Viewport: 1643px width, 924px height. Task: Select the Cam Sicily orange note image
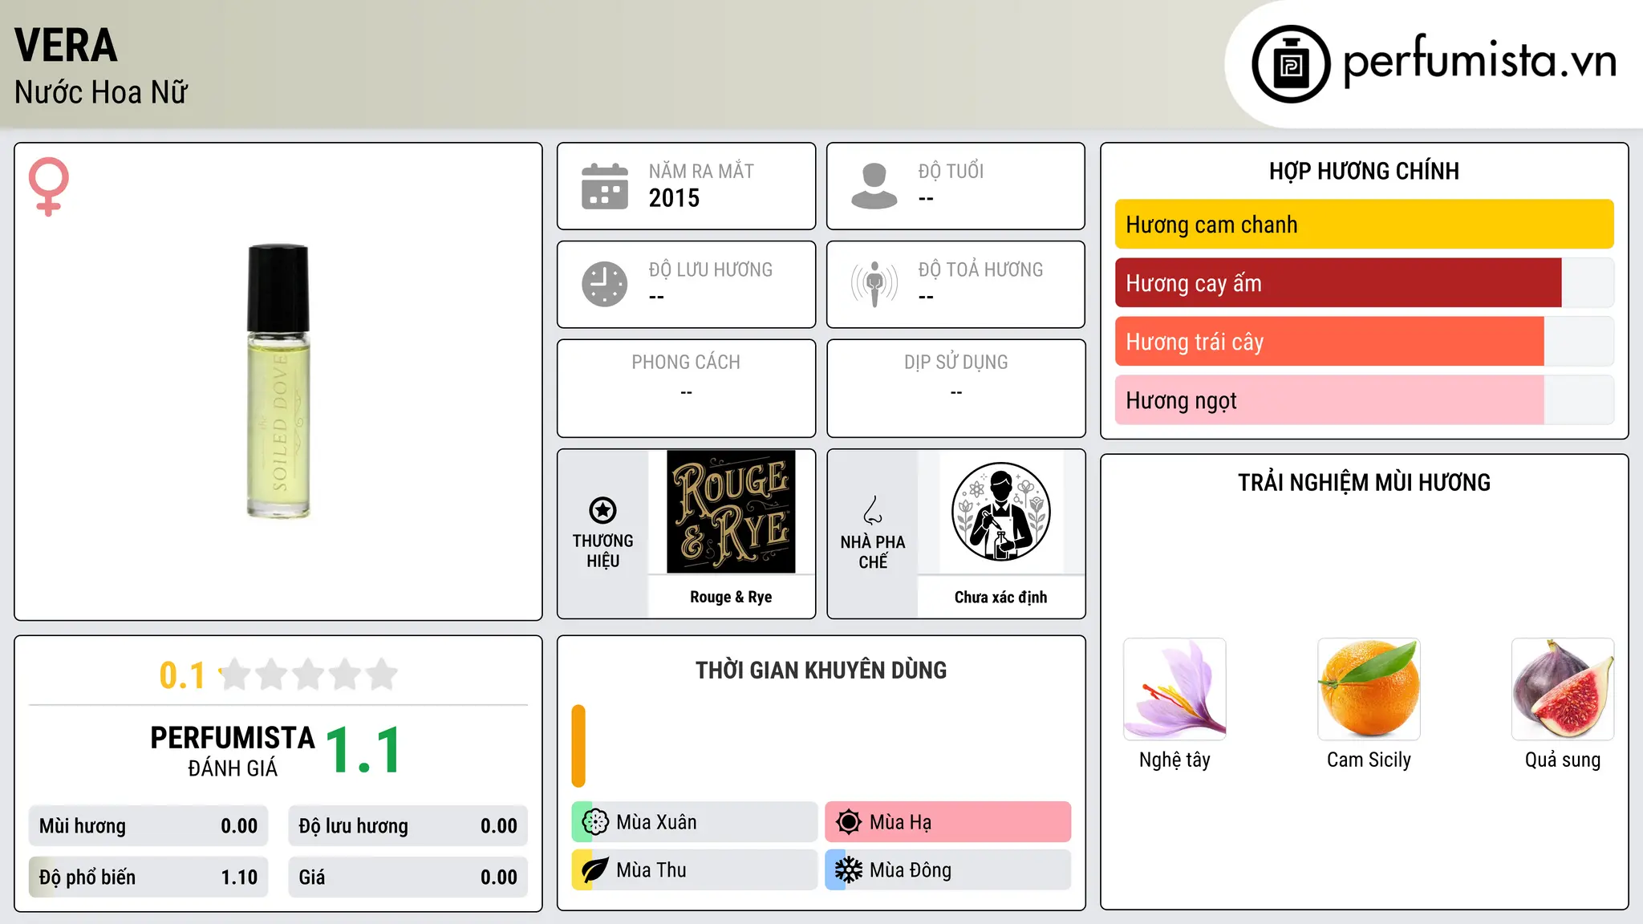pos(1369,689)
